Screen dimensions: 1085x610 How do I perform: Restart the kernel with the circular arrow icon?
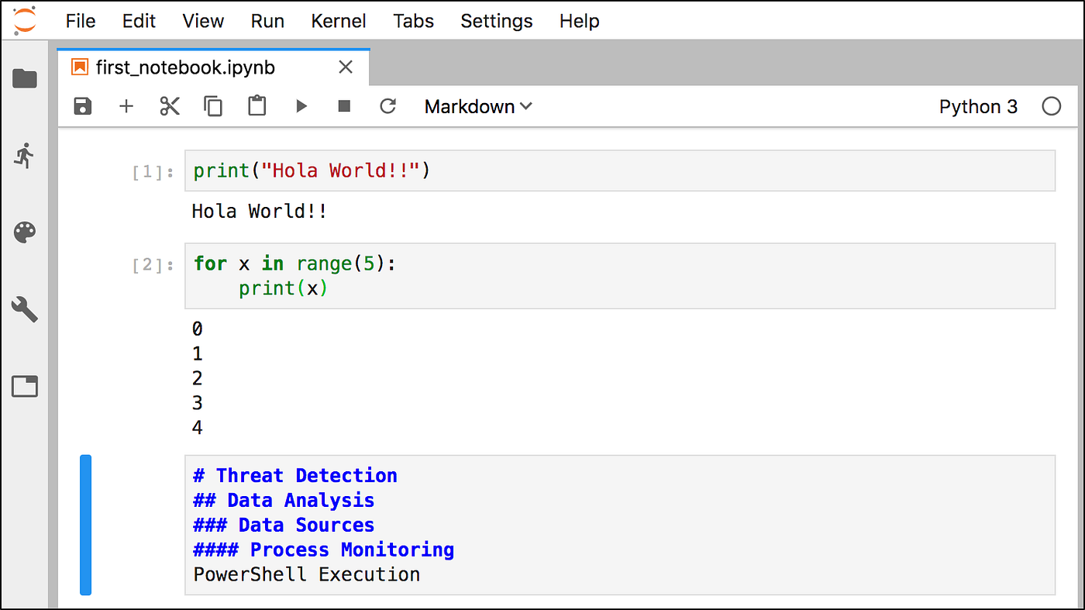(x=388, y=106)
